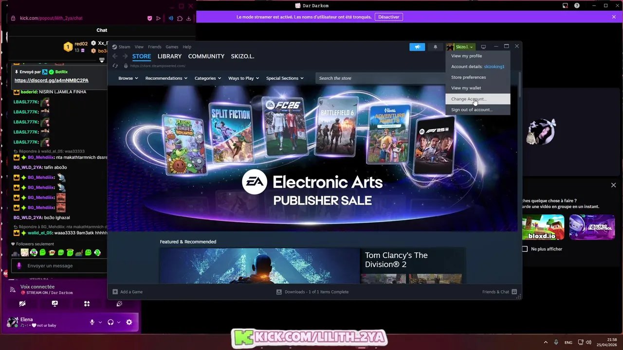Click the browser shield icon in Kick popout
Screen dimensions: 623x350
pos(149,18)
